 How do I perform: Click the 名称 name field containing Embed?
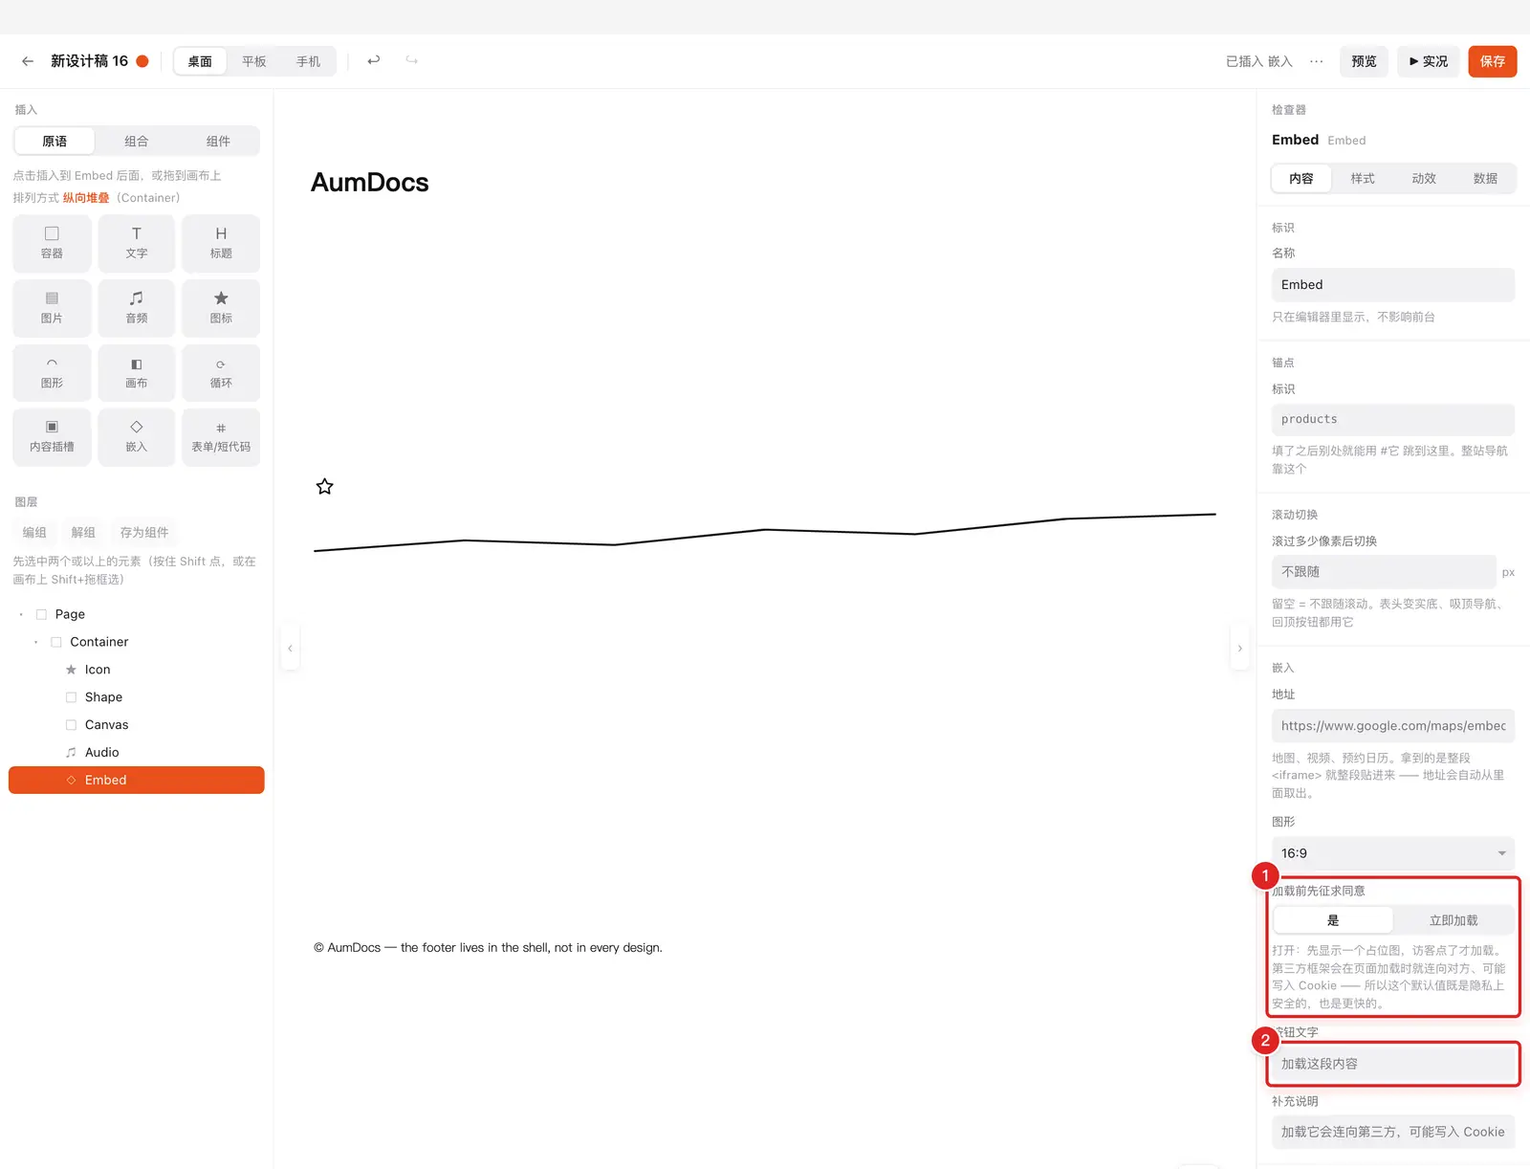tap(1393, 285)
